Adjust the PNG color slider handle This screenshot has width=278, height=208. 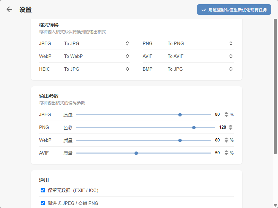tap(194, 127)
